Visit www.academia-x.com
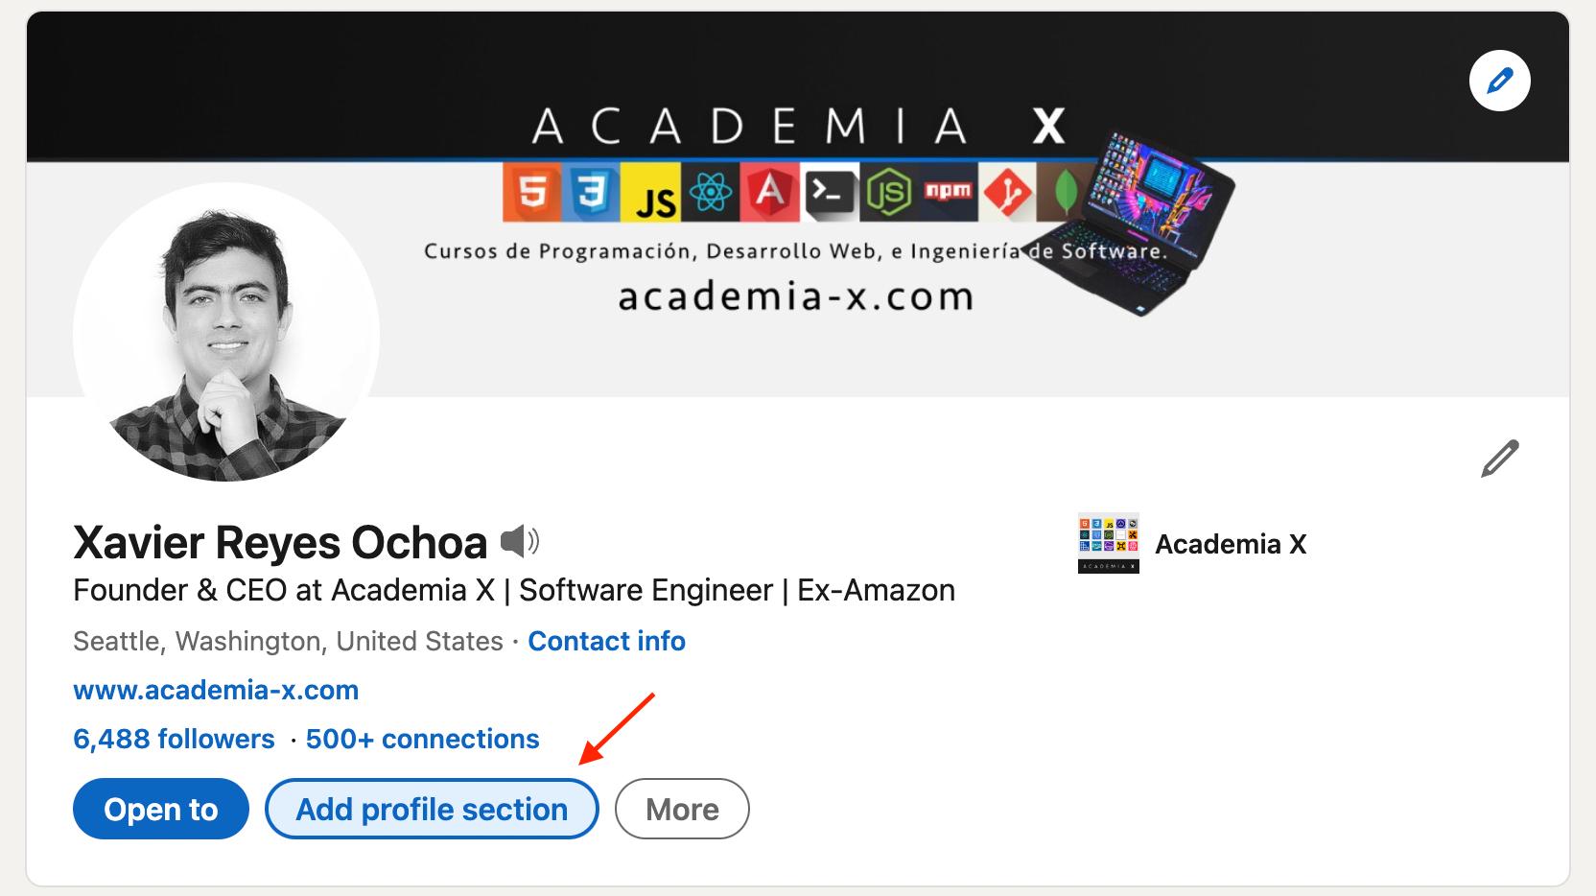The height and width of the screenshot is (896, 1596). (x=216, y=690)
